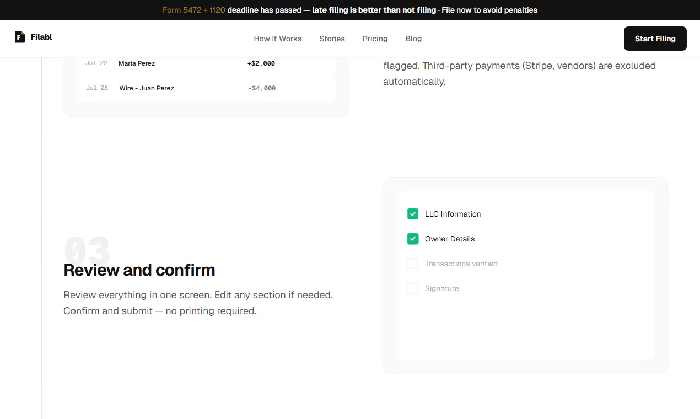This screenshot has height=419, width=700.
Task: Click the 'Transactions verified' label
Action: point(461,264)
